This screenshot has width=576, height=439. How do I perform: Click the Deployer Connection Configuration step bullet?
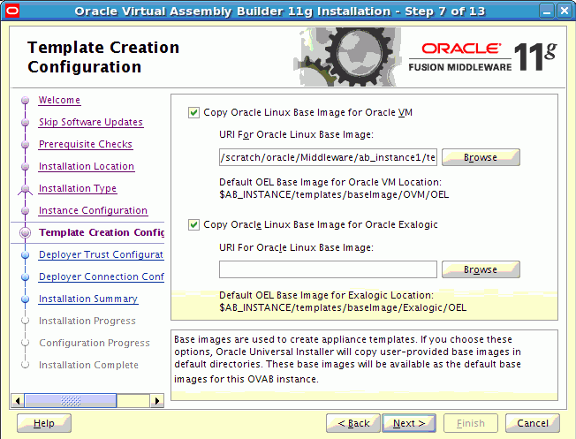(x=25, y=277)
